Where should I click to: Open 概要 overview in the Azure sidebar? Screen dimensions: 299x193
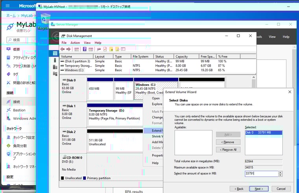pos(17,49)
